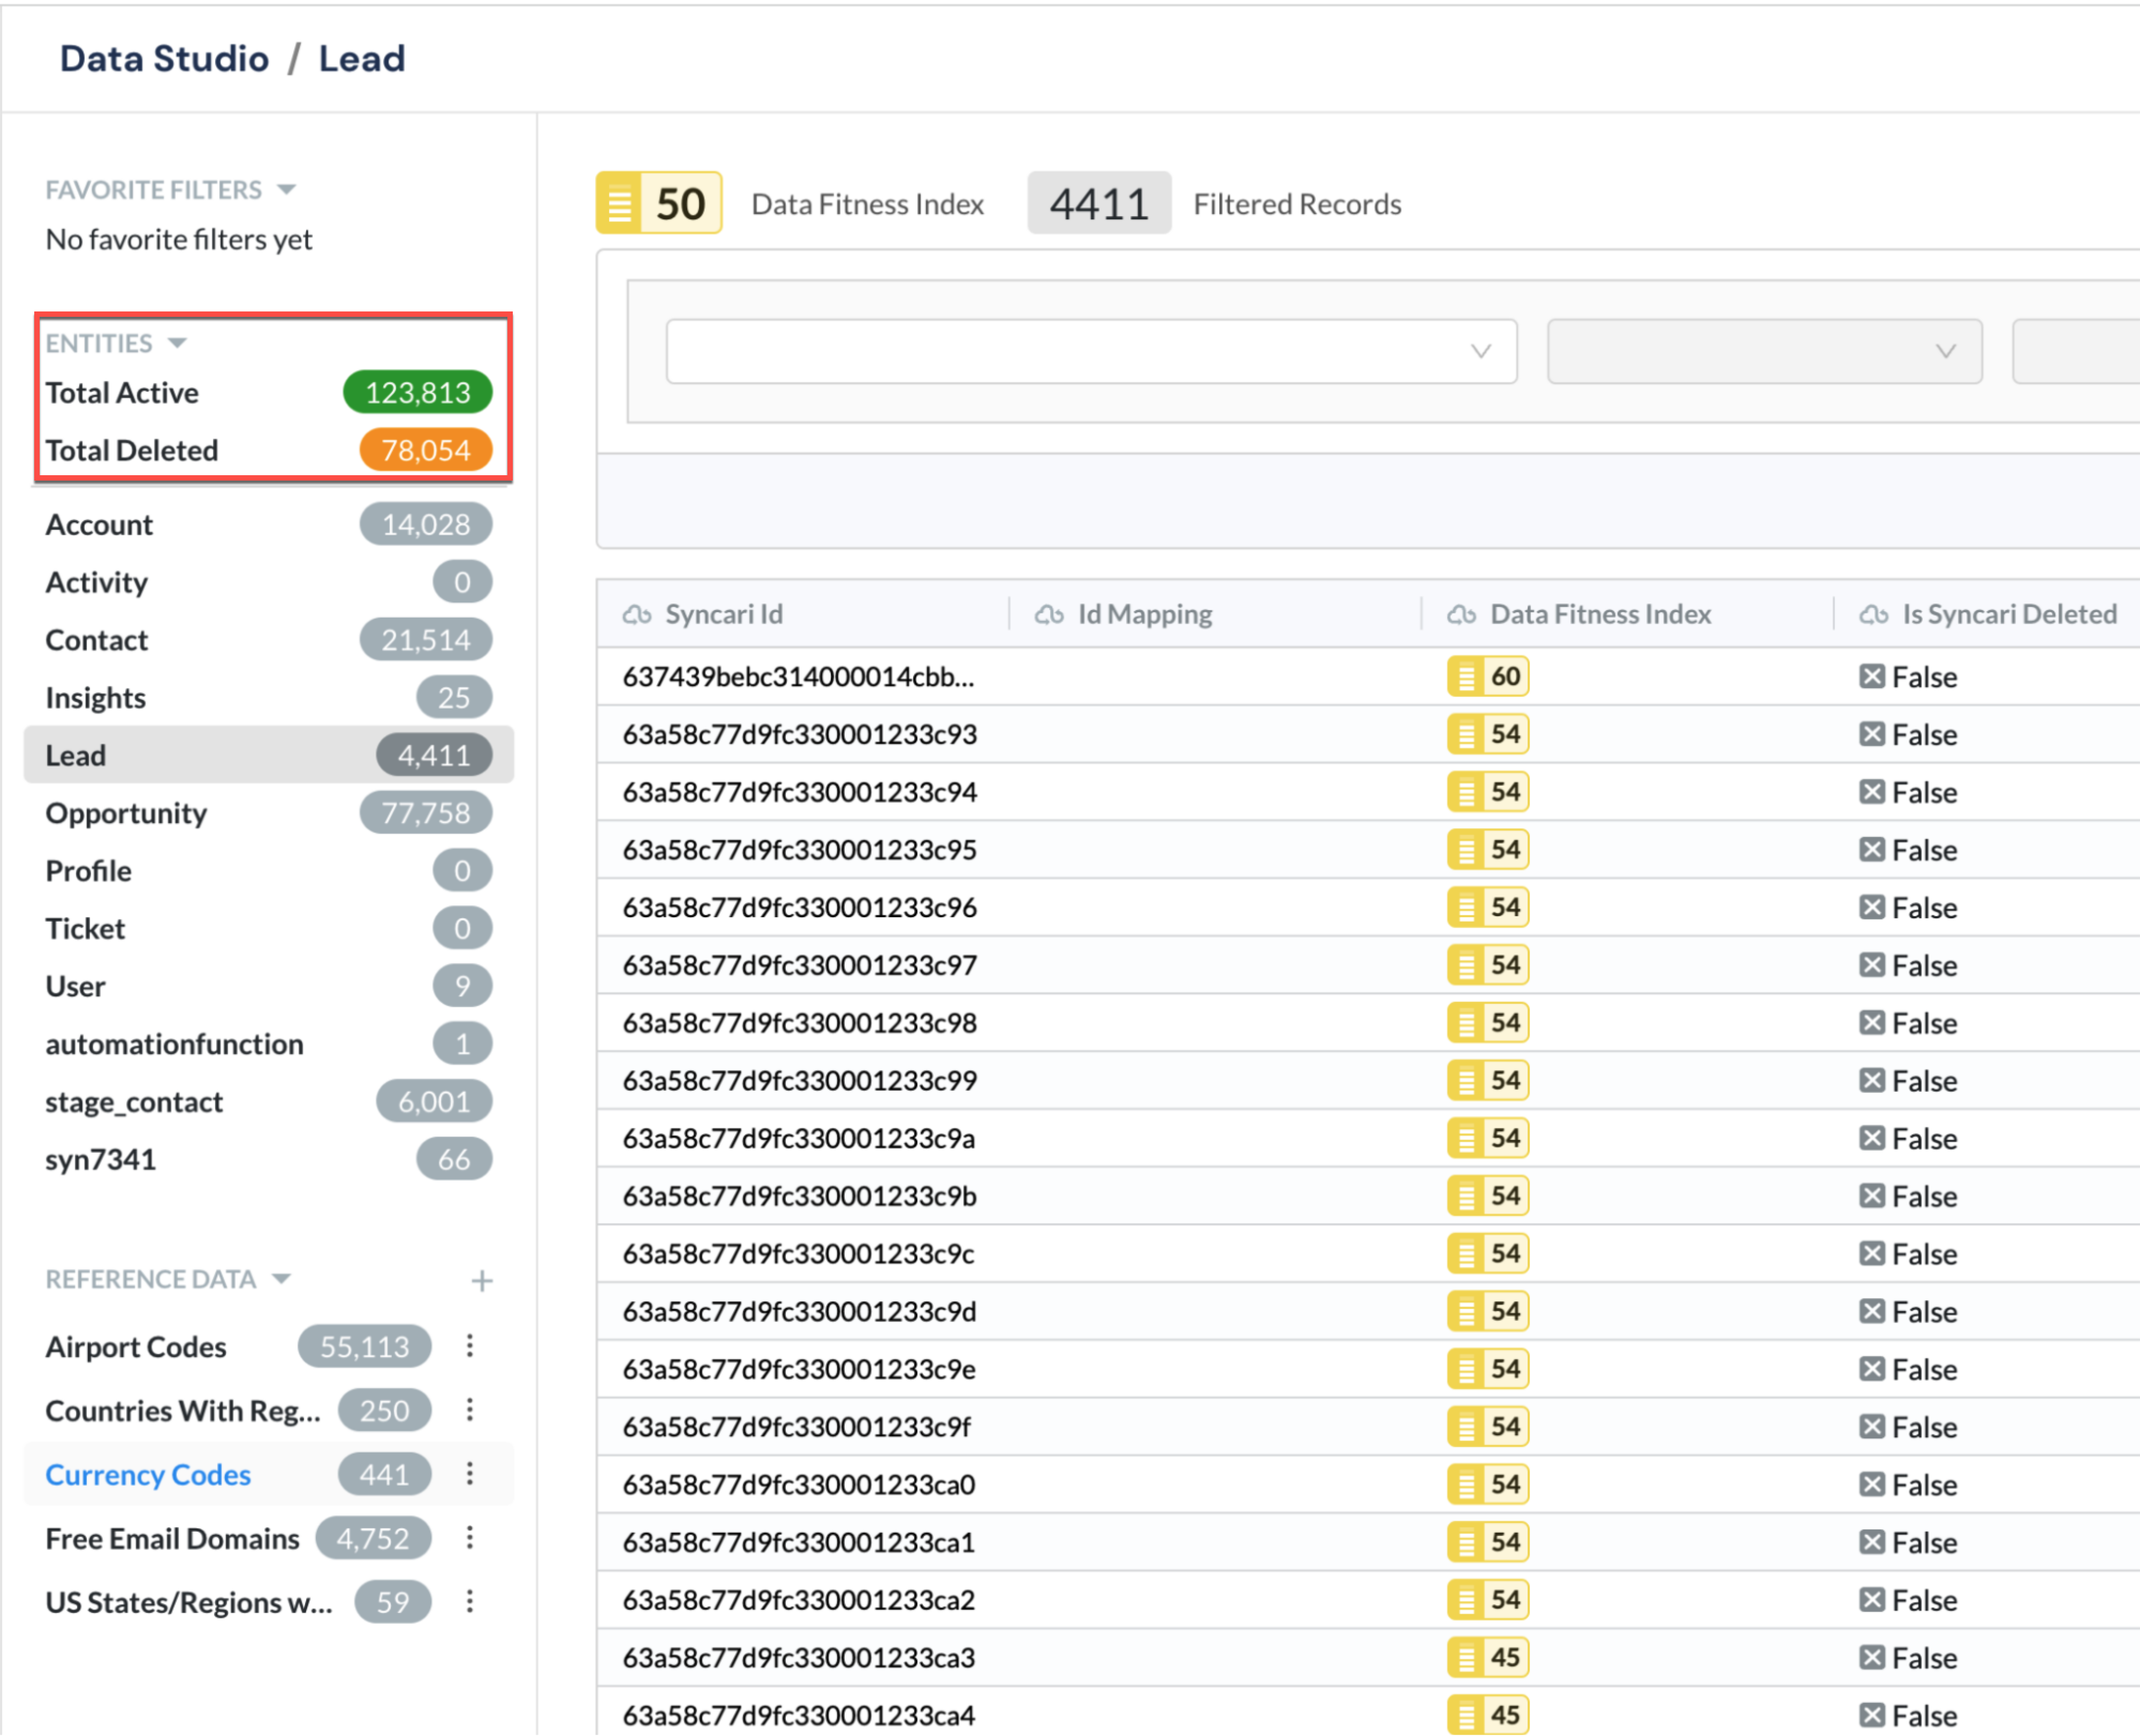Image resolution: width=2140 pixels, height=1736 pixels.
Task: Click False checkbox for row ending ca0
Action: pos(1872,1485)
